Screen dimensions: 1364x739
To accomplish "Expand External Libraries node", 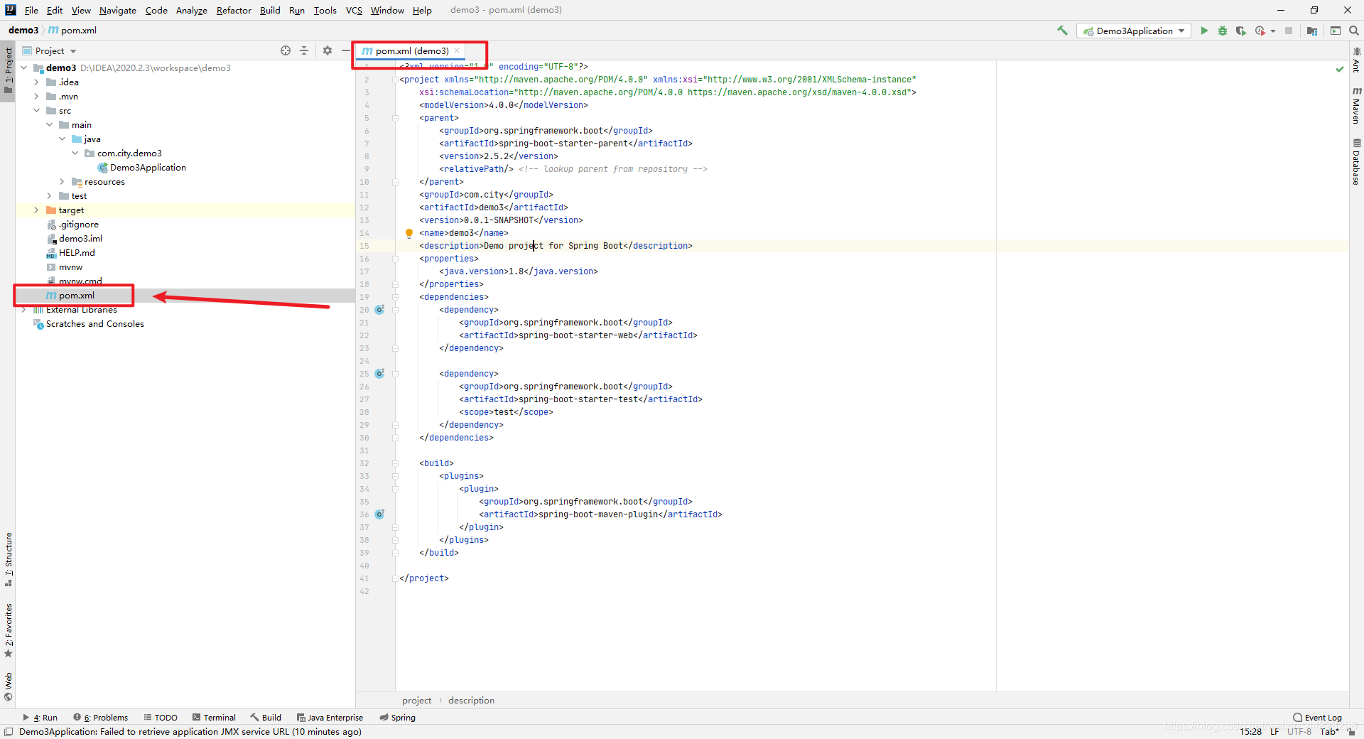I will point(24,310).
